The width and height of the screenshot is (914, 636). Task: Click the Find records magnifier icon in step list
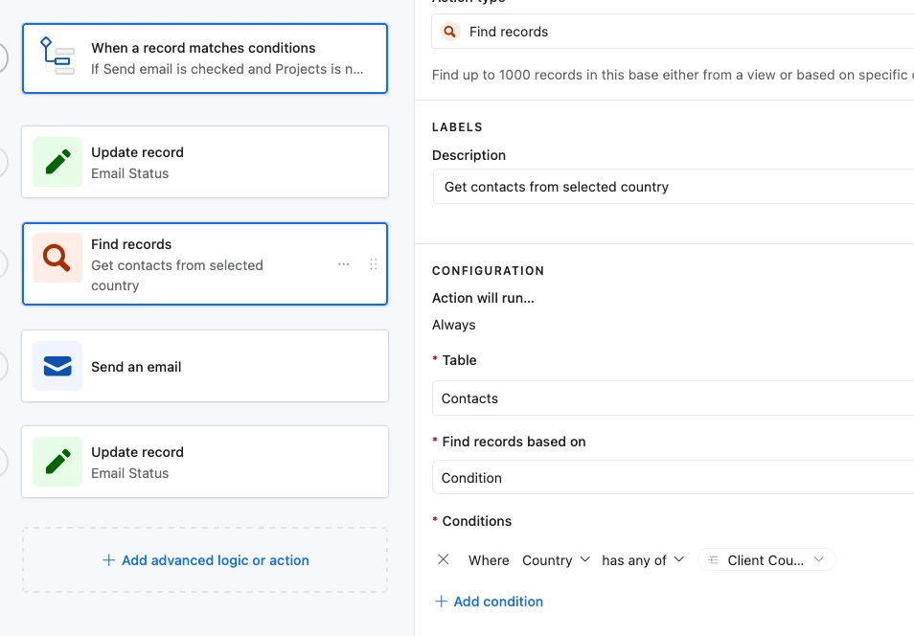(x=57, y=259)
